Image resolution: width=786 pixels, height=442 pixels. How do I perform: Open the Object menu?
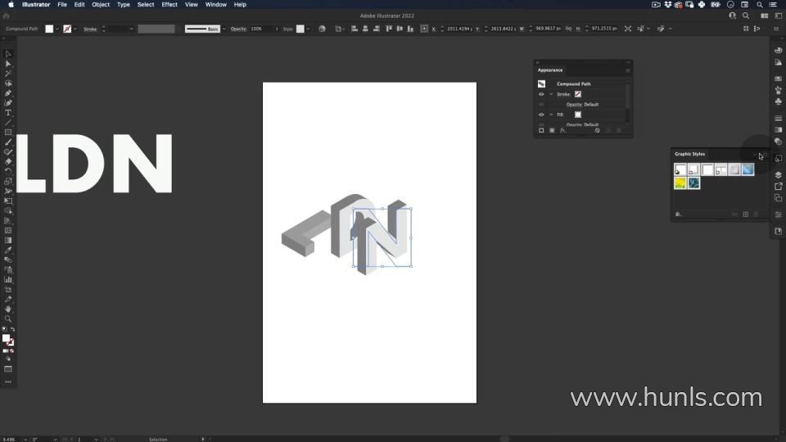click(101, 4)
